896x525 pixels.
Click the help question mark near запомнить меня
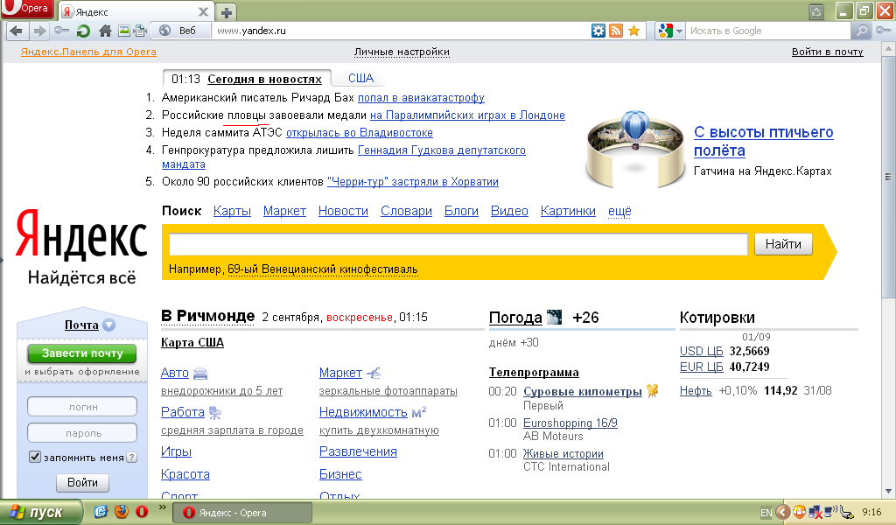coord(132,457)
